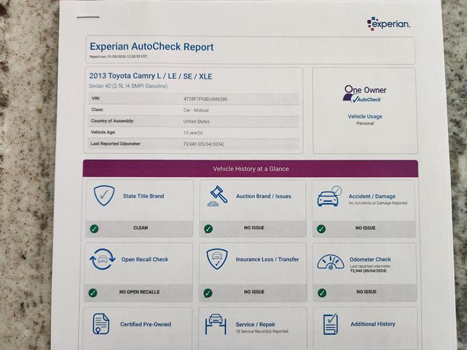Click the Additional History clipboard icon
This screenshot has height=350, width=467.
point(330,324)
